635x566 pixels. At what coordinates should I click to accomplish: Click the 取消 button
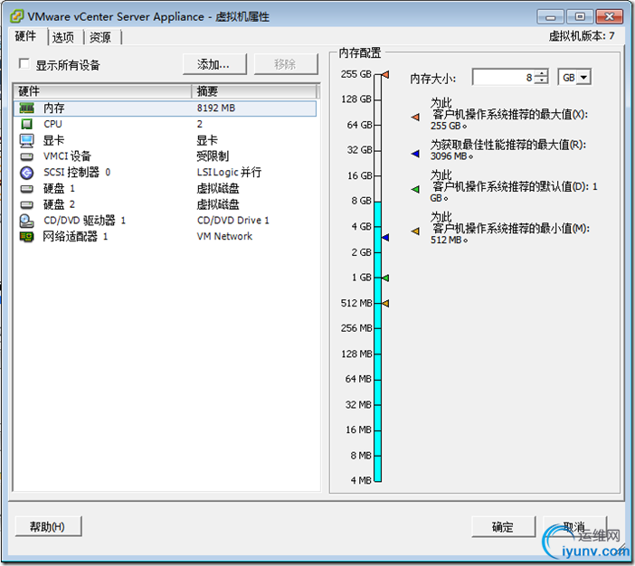pyautogui.click(x=574, y=527)
